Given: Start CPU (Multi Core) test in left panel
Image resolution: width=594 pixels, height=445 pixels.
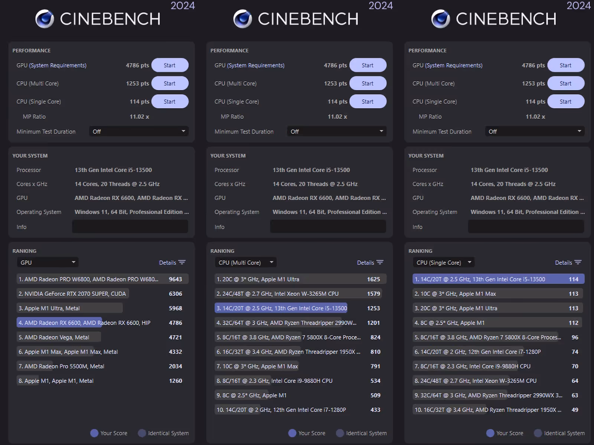Looking at the screenshot, I should 170,84.
